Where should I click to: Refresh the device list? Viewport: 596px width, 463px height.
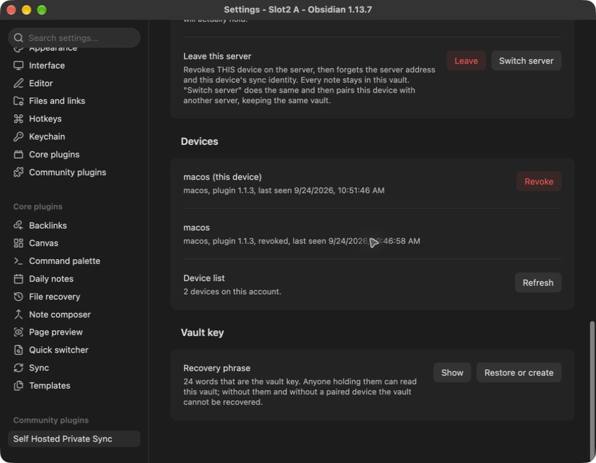538,282
